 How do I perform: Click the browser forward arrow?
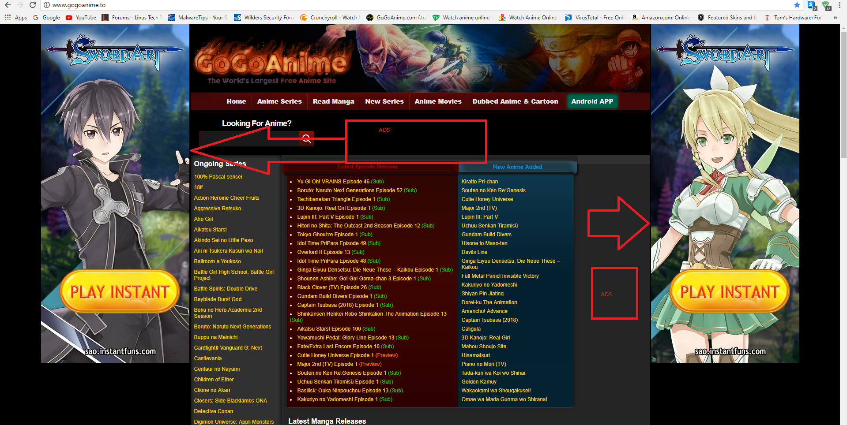coord(20,5)
